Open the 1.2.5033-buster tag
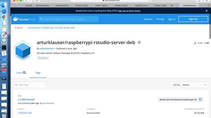This screenshot has height=118, width=211. click(26, 99)
